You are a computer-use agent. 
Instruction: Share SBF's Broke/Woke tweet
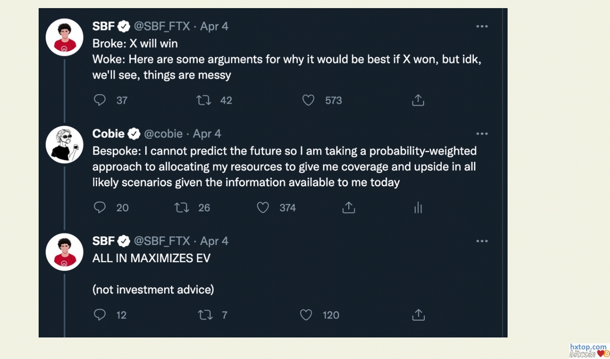(x=418, y=100)
